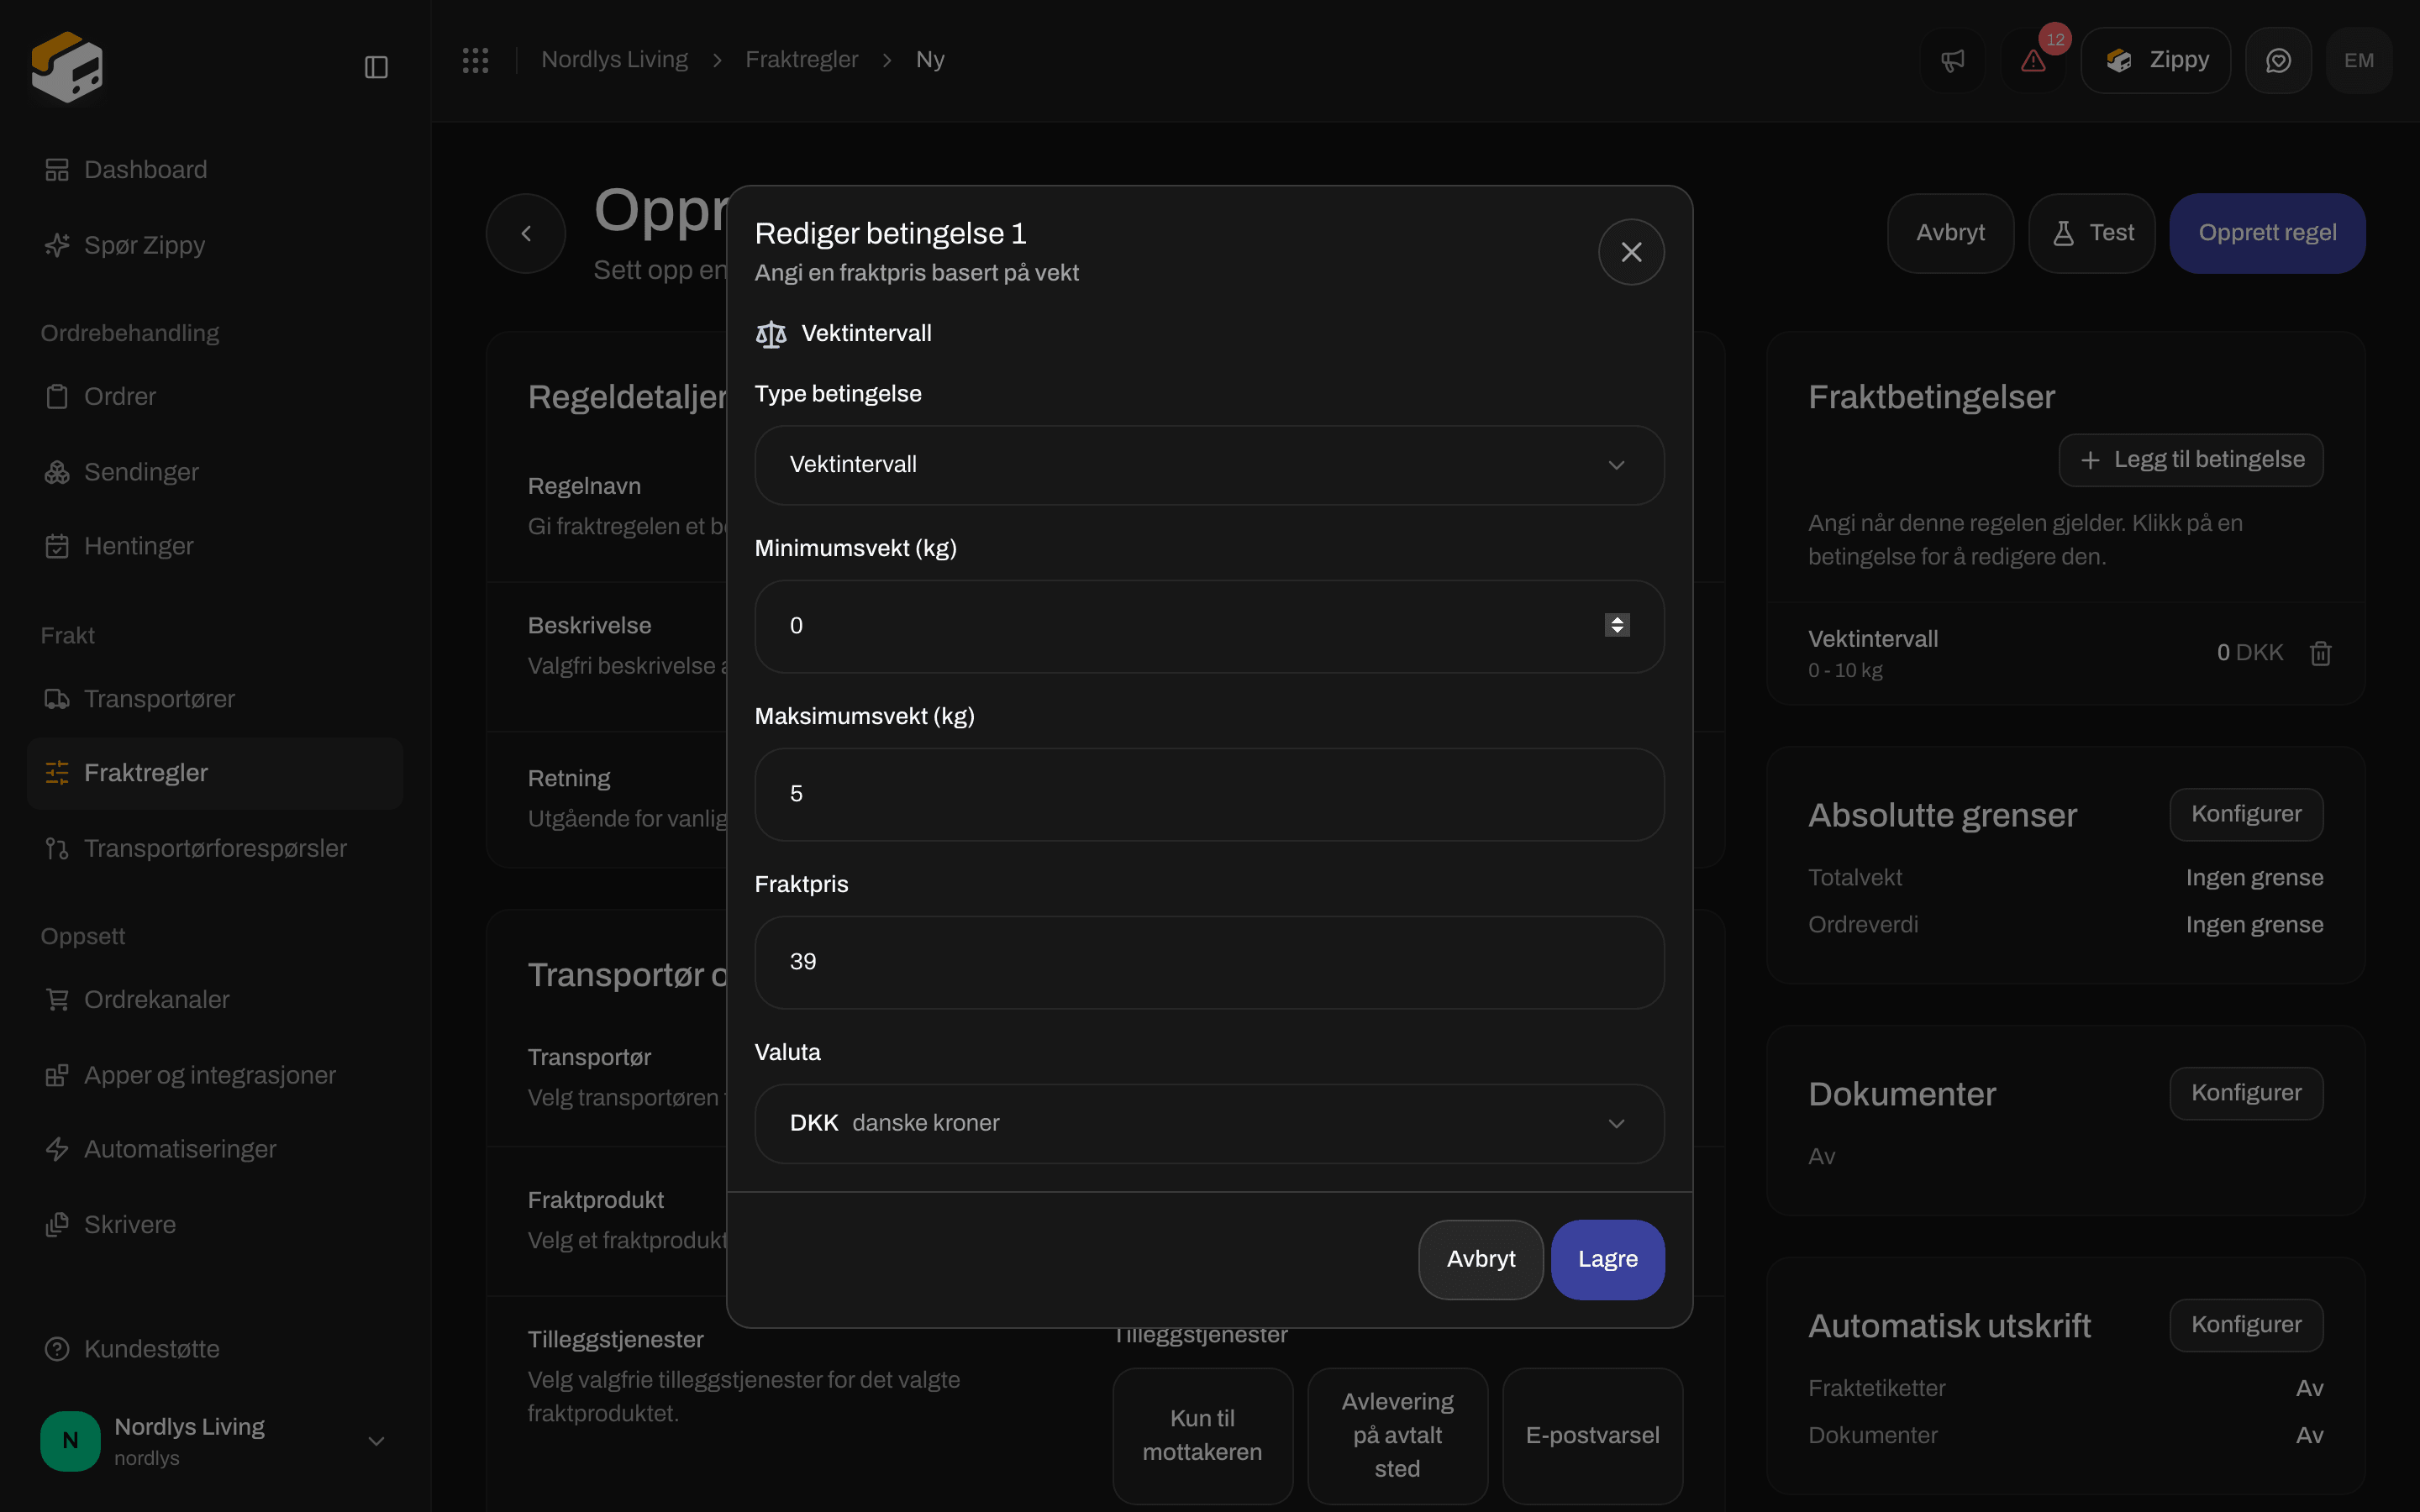
Task: Open announcements megaphone icon
Action: [x=1953, y=60]
